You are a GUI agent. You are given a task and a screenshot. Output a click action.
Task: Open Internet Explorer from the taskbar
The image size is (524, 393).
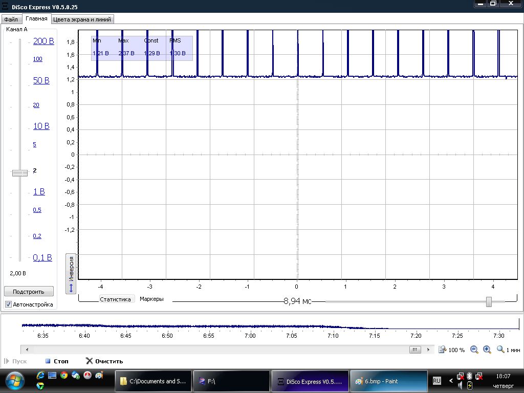click(40, 375)
